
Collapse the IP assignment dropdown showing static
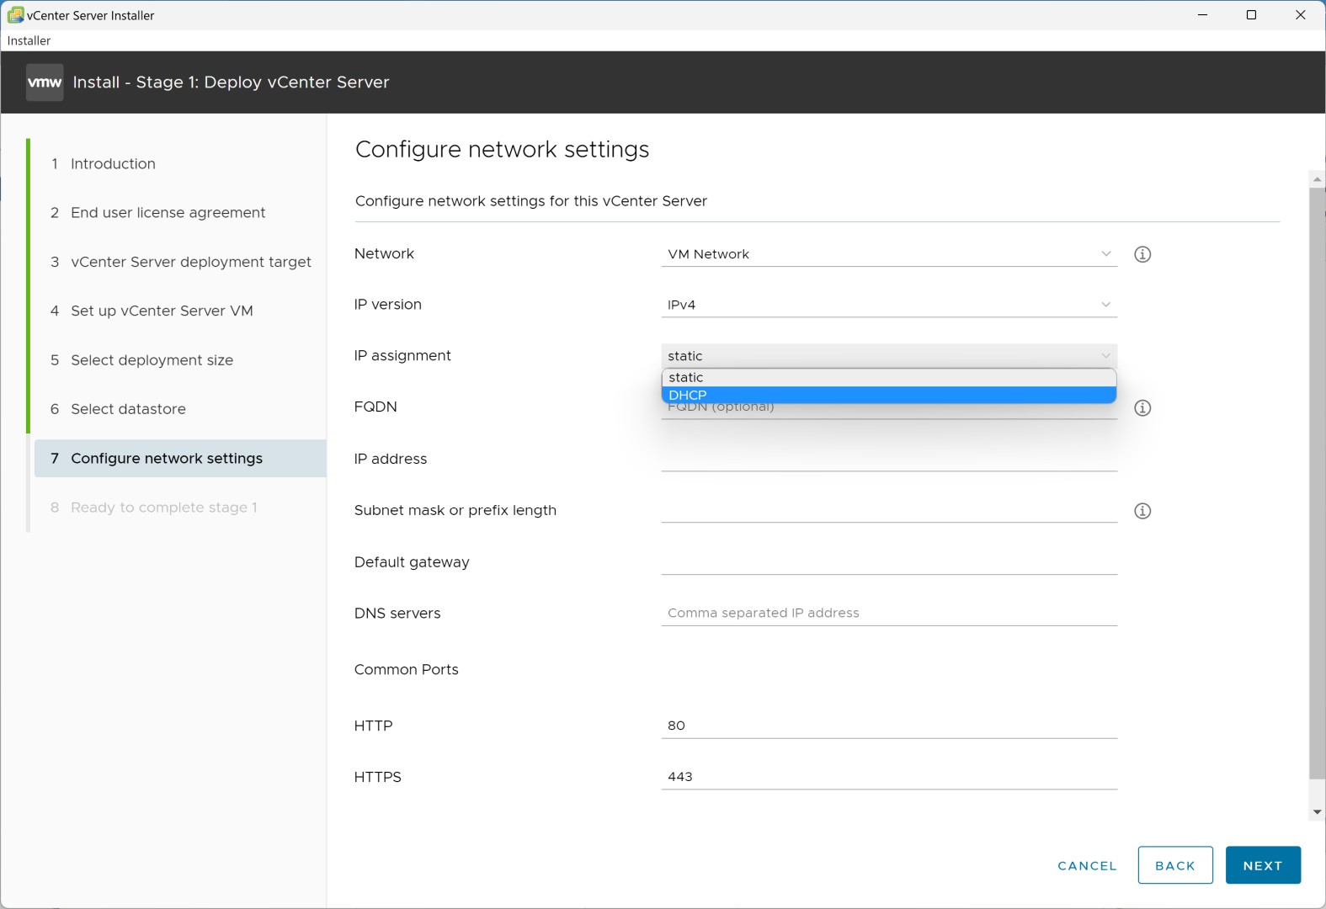pos(889,356)
